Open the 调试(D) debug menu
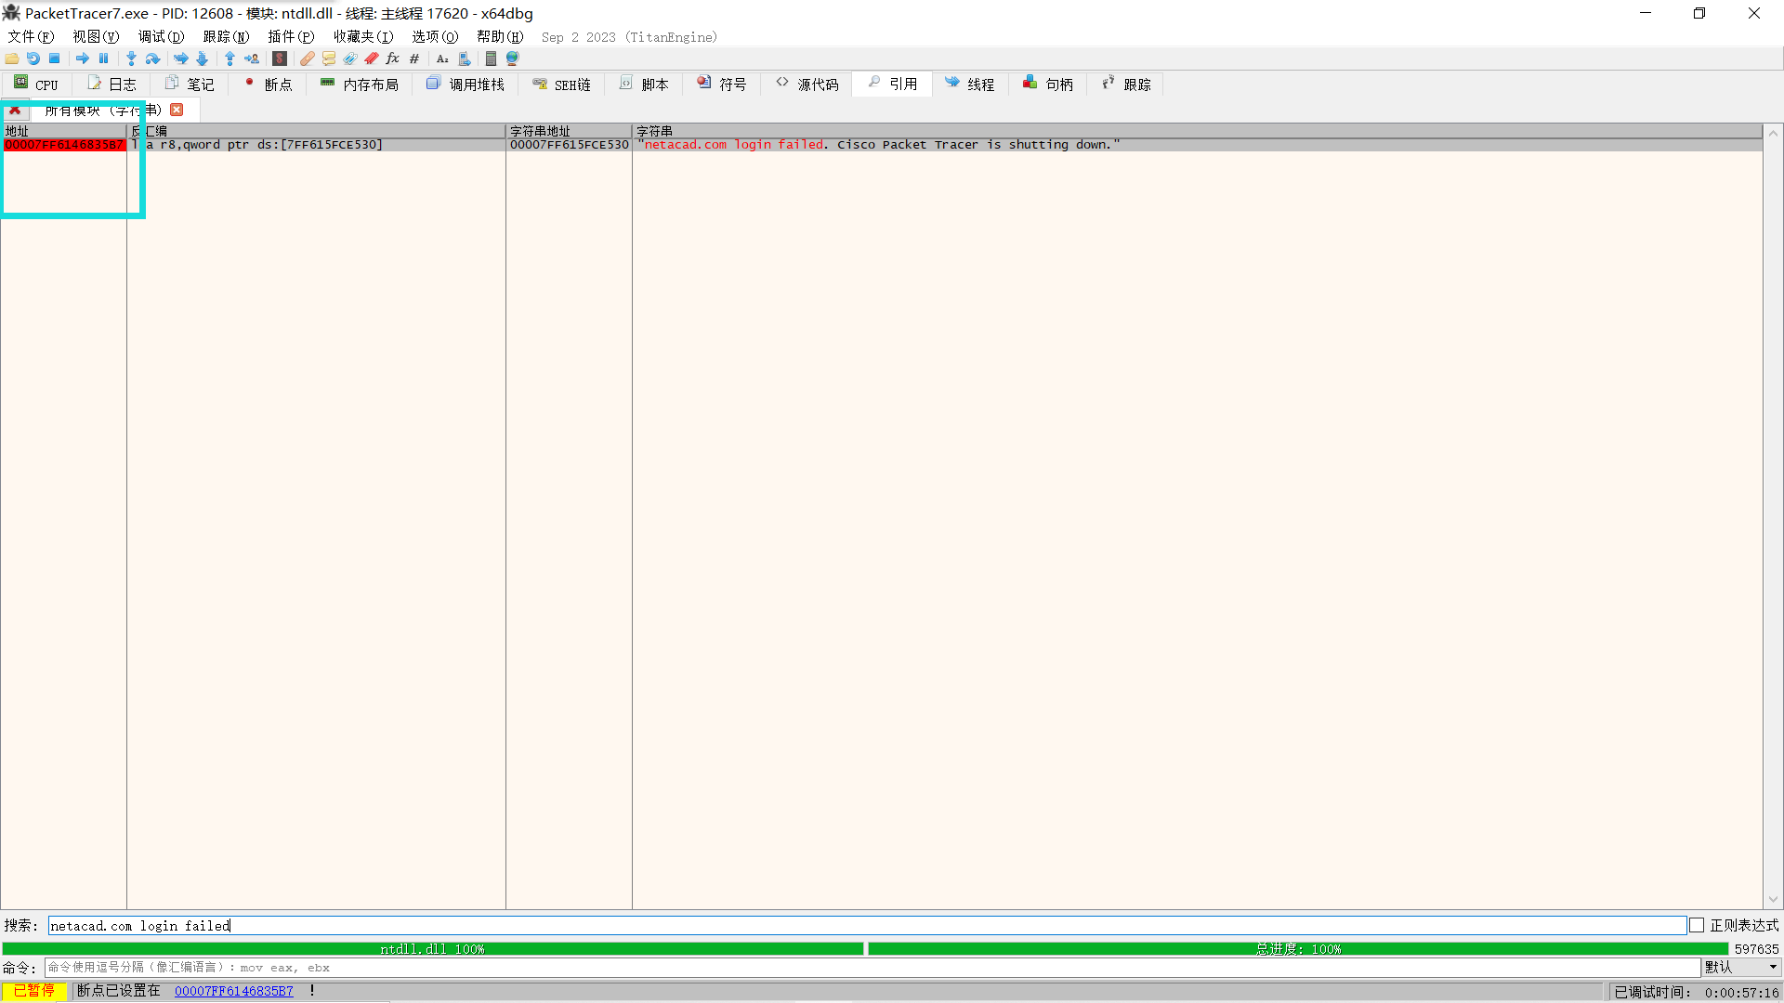The width and height of the screenshot is (1784, 1003). pos(161,36)
